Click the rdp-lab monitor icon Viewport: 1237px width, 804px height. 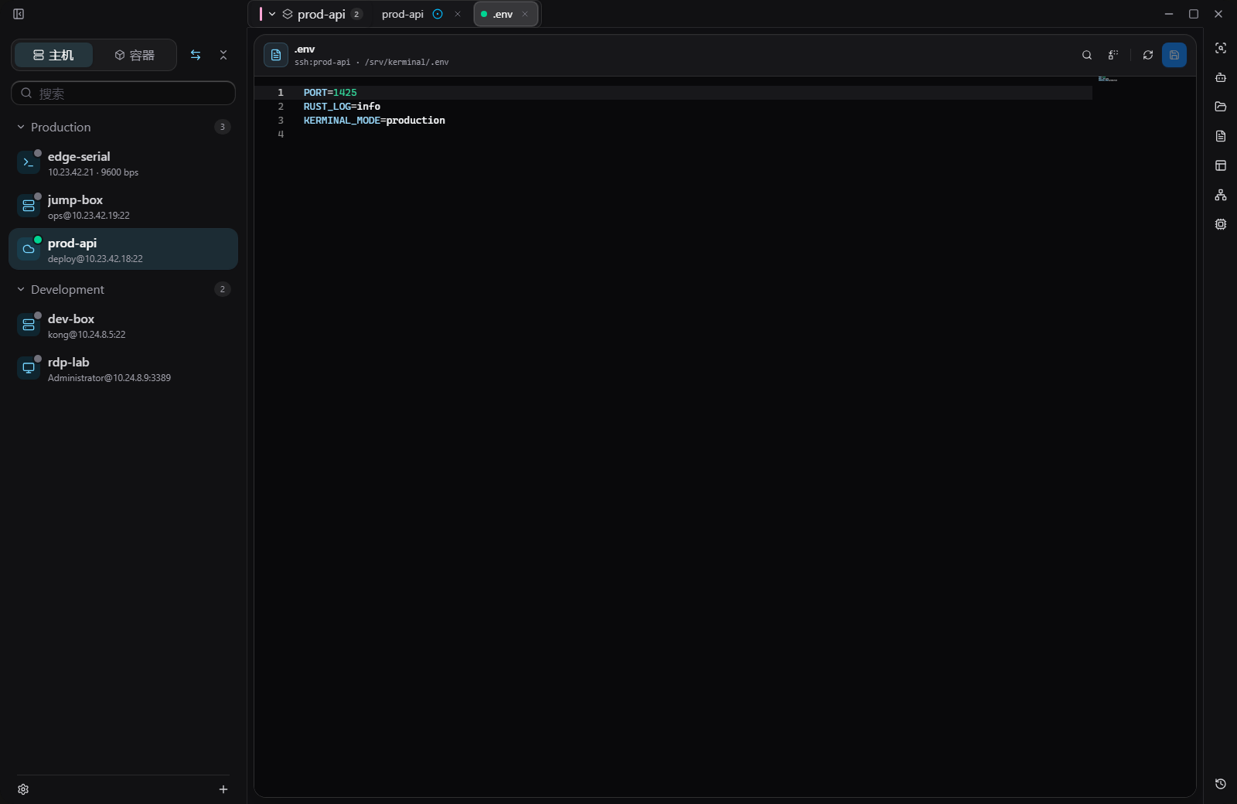pos(29,368)
